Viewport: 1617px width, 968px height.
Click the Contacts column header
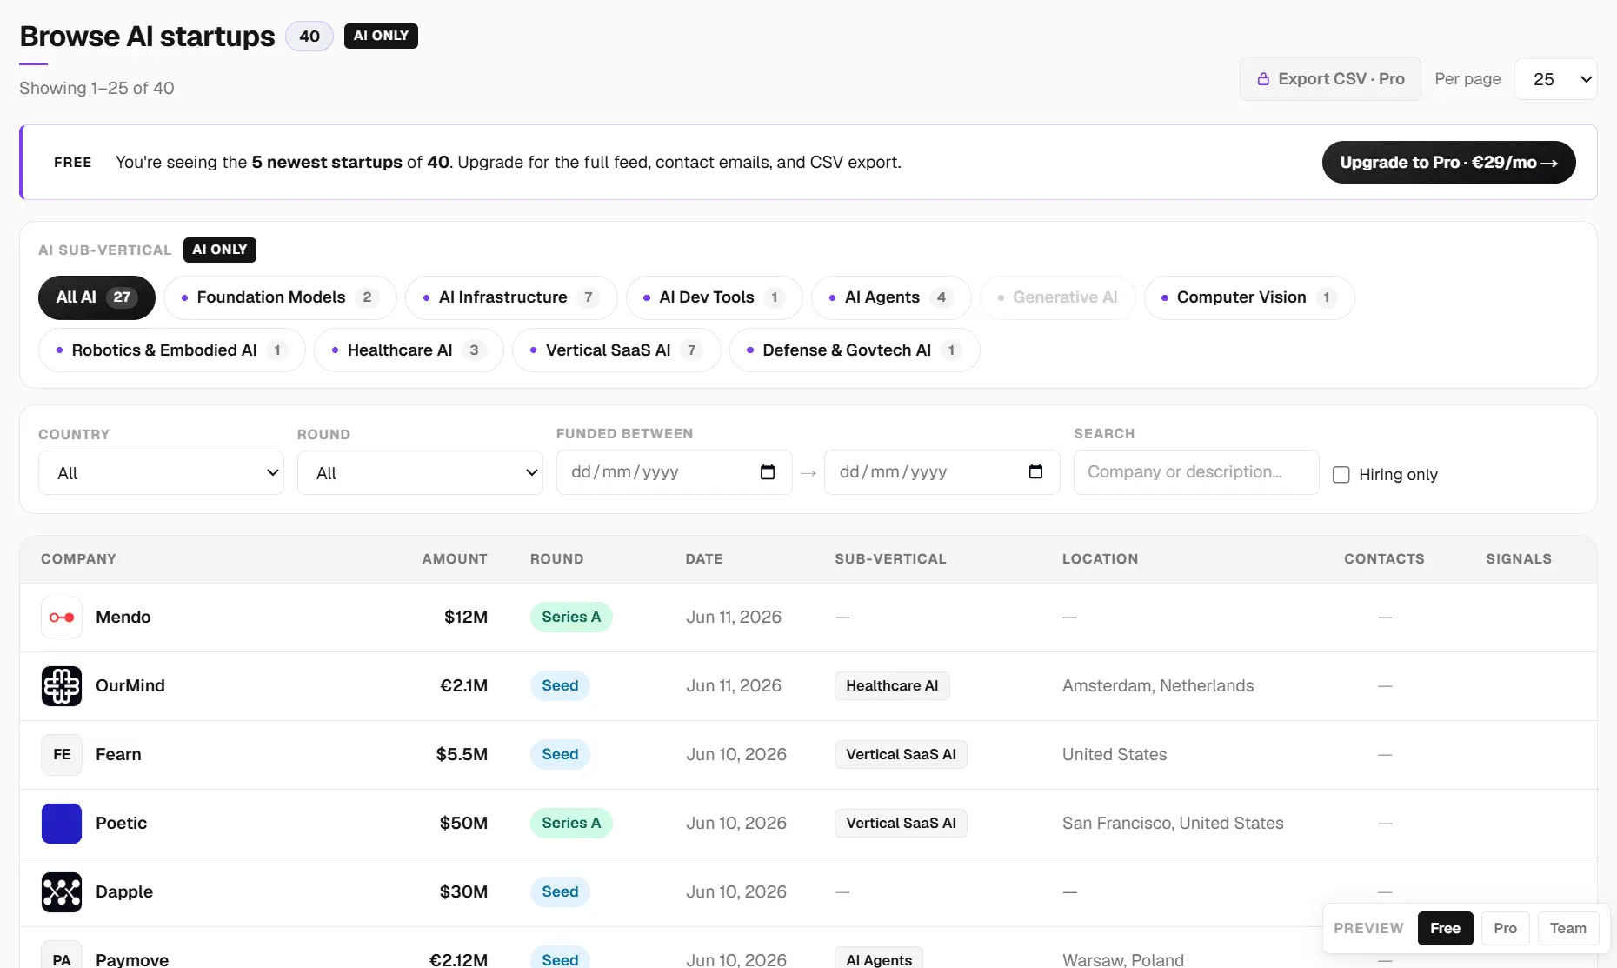click(1384, 559)
